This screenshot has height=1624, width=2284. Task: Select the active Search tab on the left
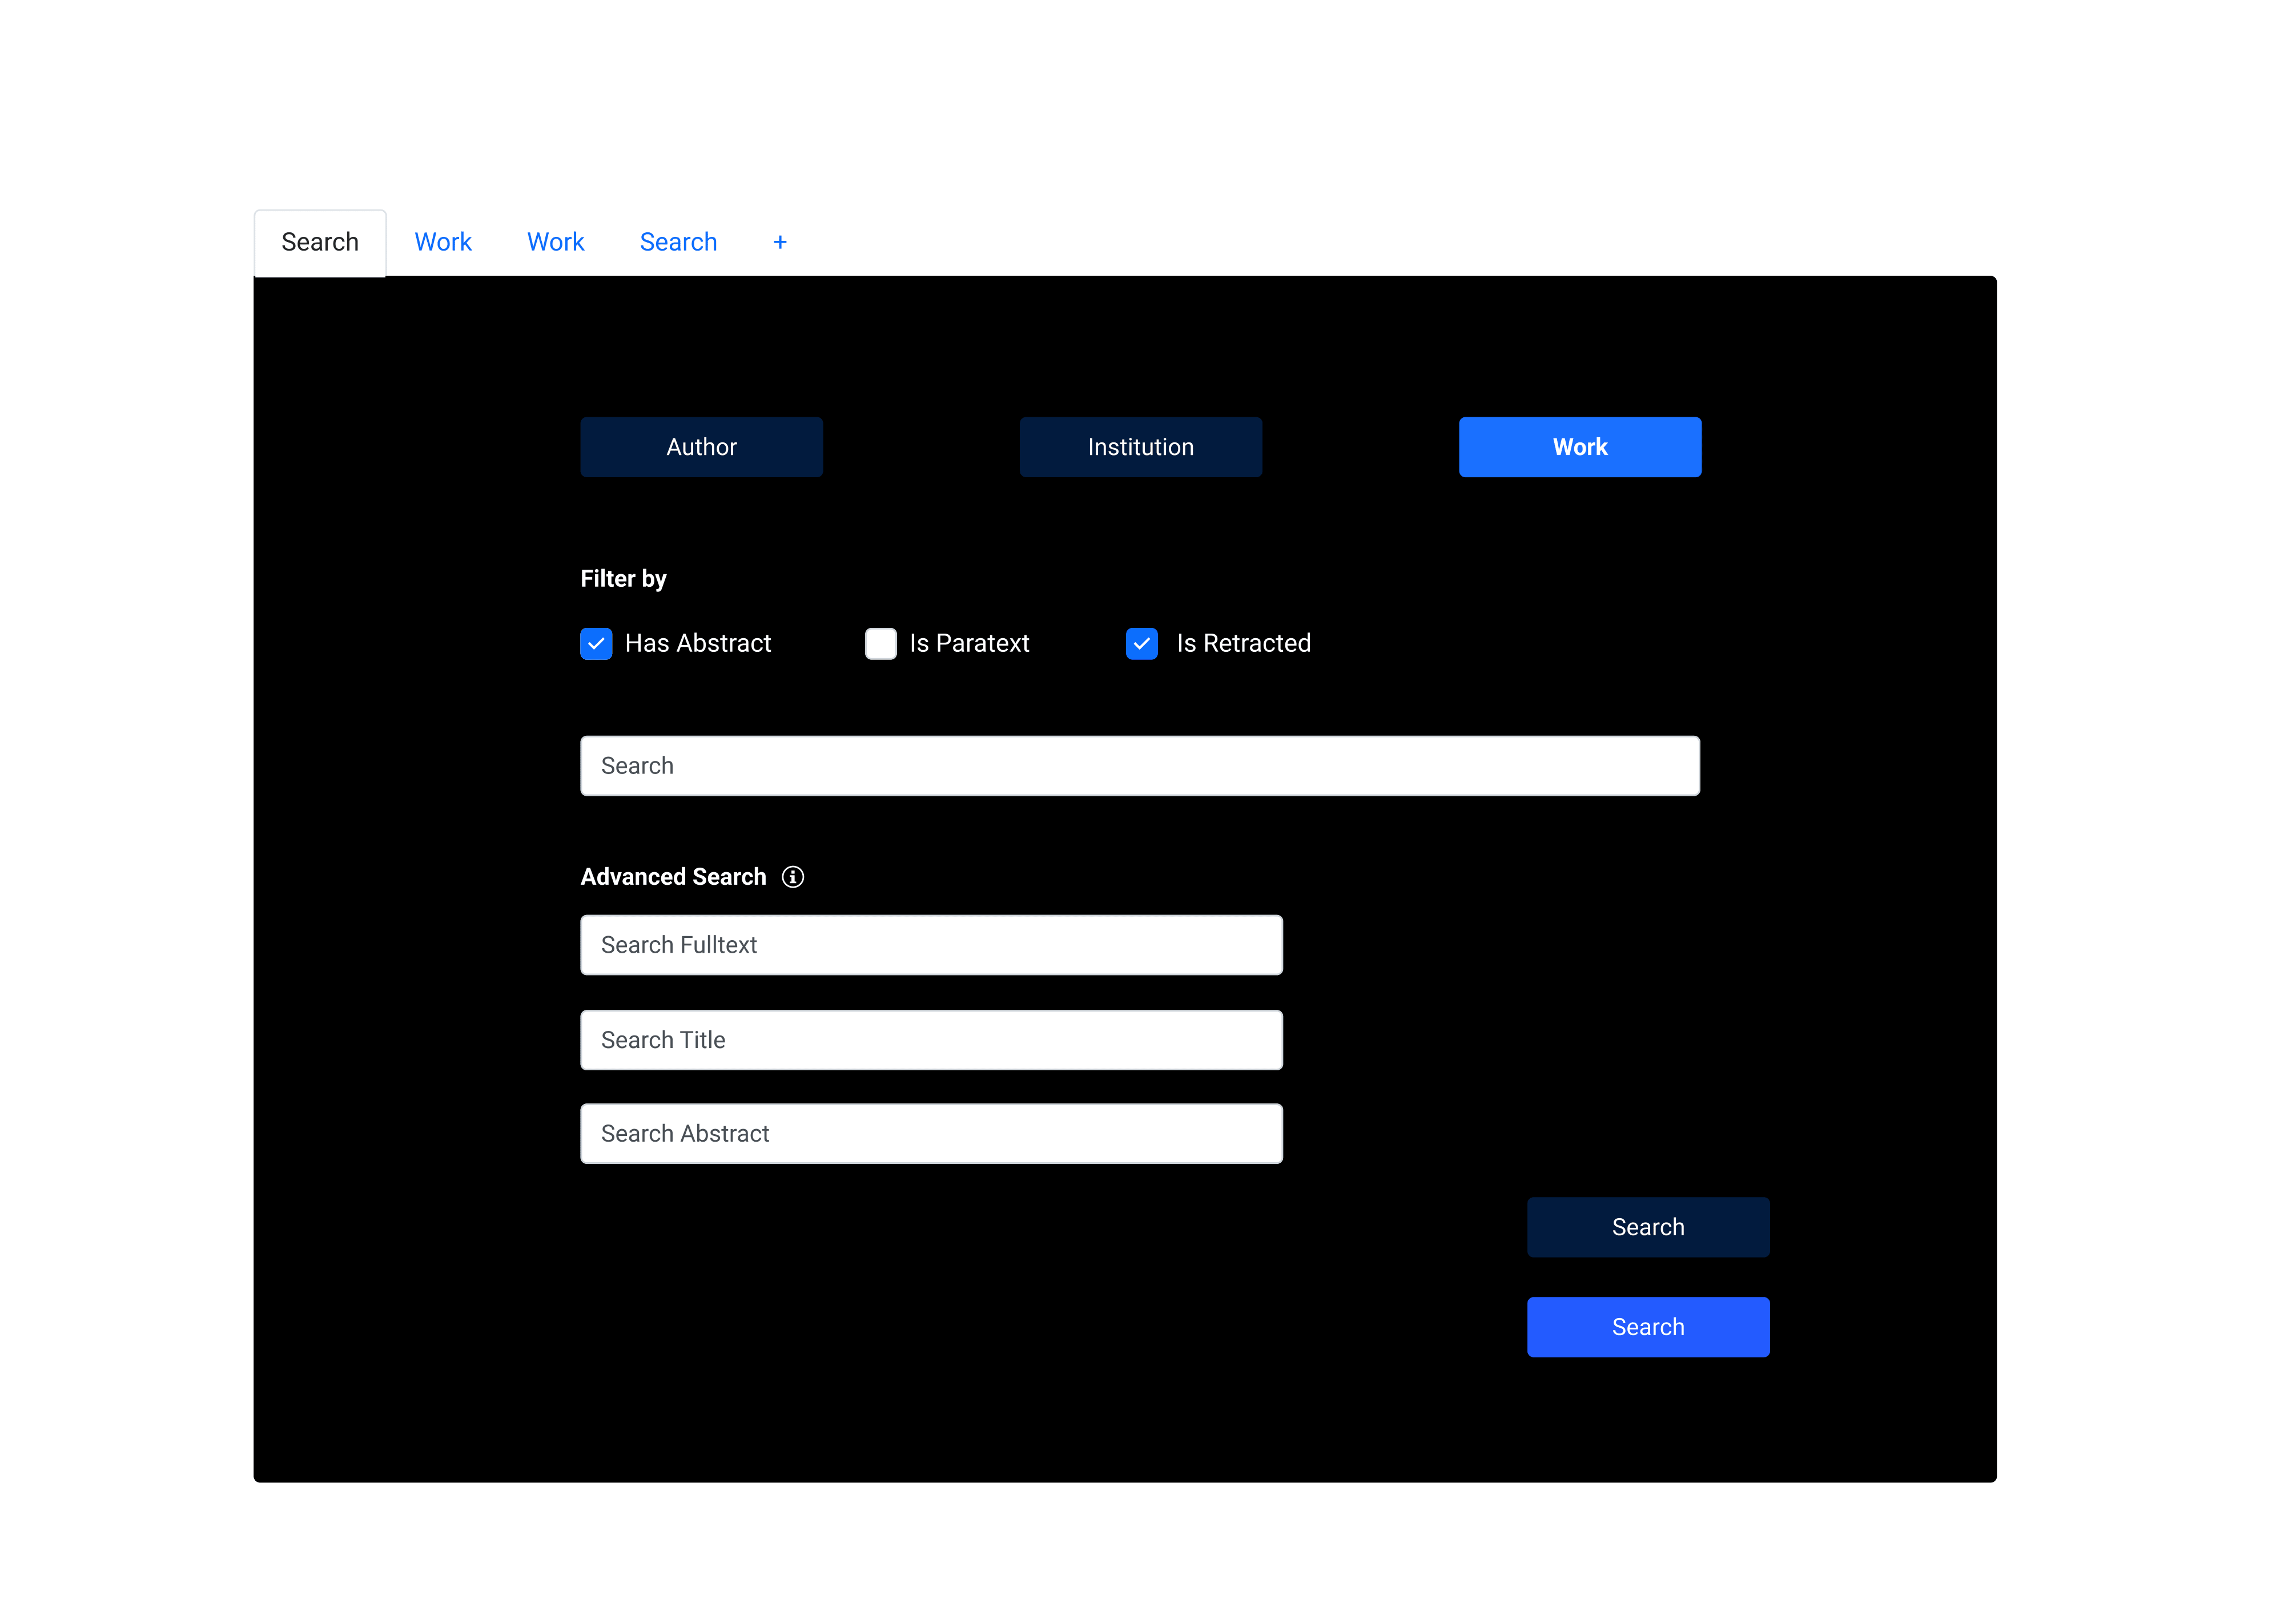[x=319, y=242]
